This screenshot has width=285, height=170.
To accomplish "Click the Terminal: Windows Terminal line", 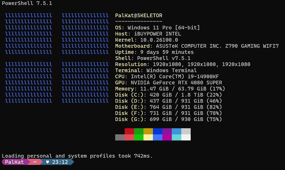I will click(156, 70).
